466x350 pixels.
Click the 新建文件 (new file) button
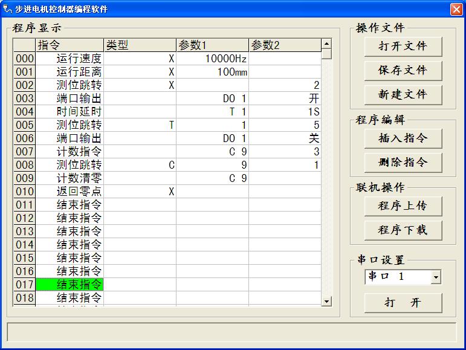pos(403,95)
